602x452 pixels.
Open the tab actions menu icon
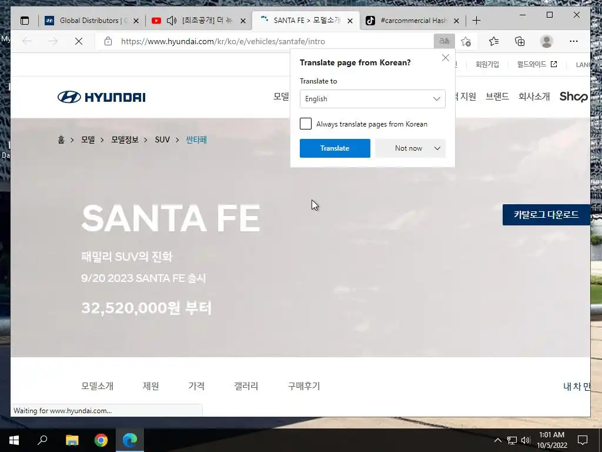pyautogui.click(x=25, y=21)
